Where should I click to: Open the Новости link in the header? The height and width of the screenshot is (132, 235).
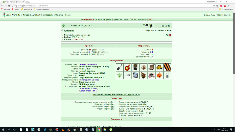(49, 15)
